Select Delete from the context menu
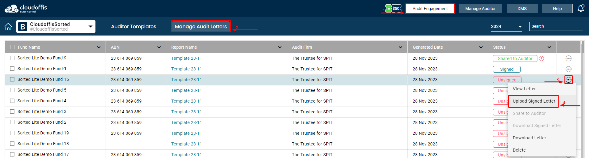Image resolution: width=589 pixels, height=158 pixels. click(542, 150)
